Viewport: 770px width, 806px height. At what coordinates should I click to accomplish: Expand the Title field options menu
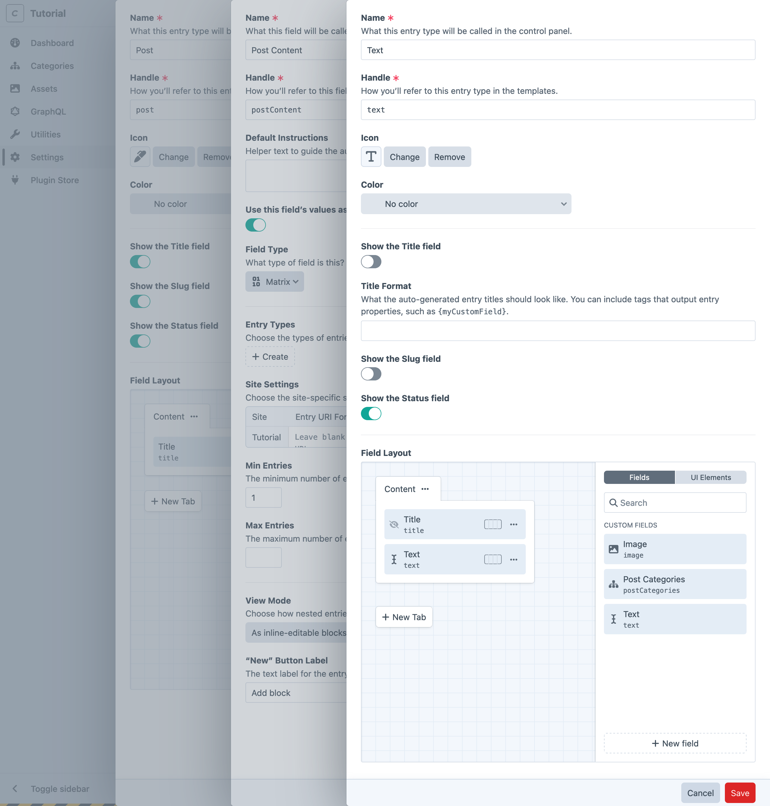click(x=513, y=525)
